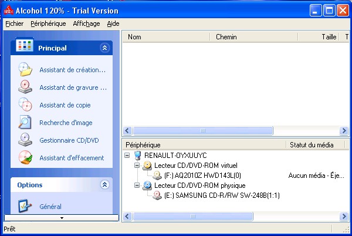The image size is (352, 236).
Task: Click image list scrollbar left arrow
Action: click(127, 130)
